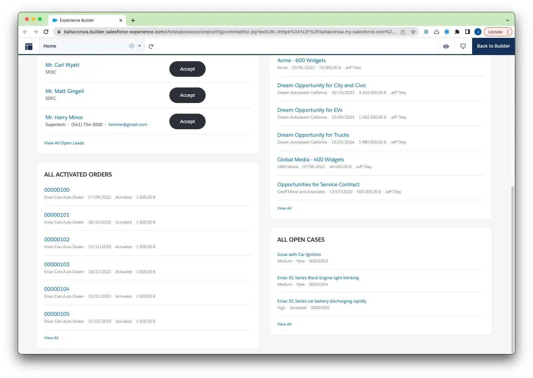Open the Chrome Update menu

tap(498, 32)
